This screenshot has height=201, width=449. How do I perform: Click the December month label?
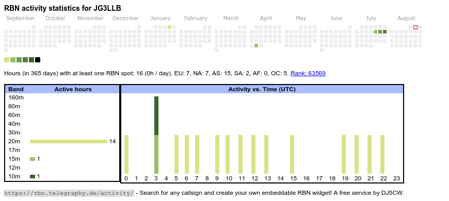[126, 19]
